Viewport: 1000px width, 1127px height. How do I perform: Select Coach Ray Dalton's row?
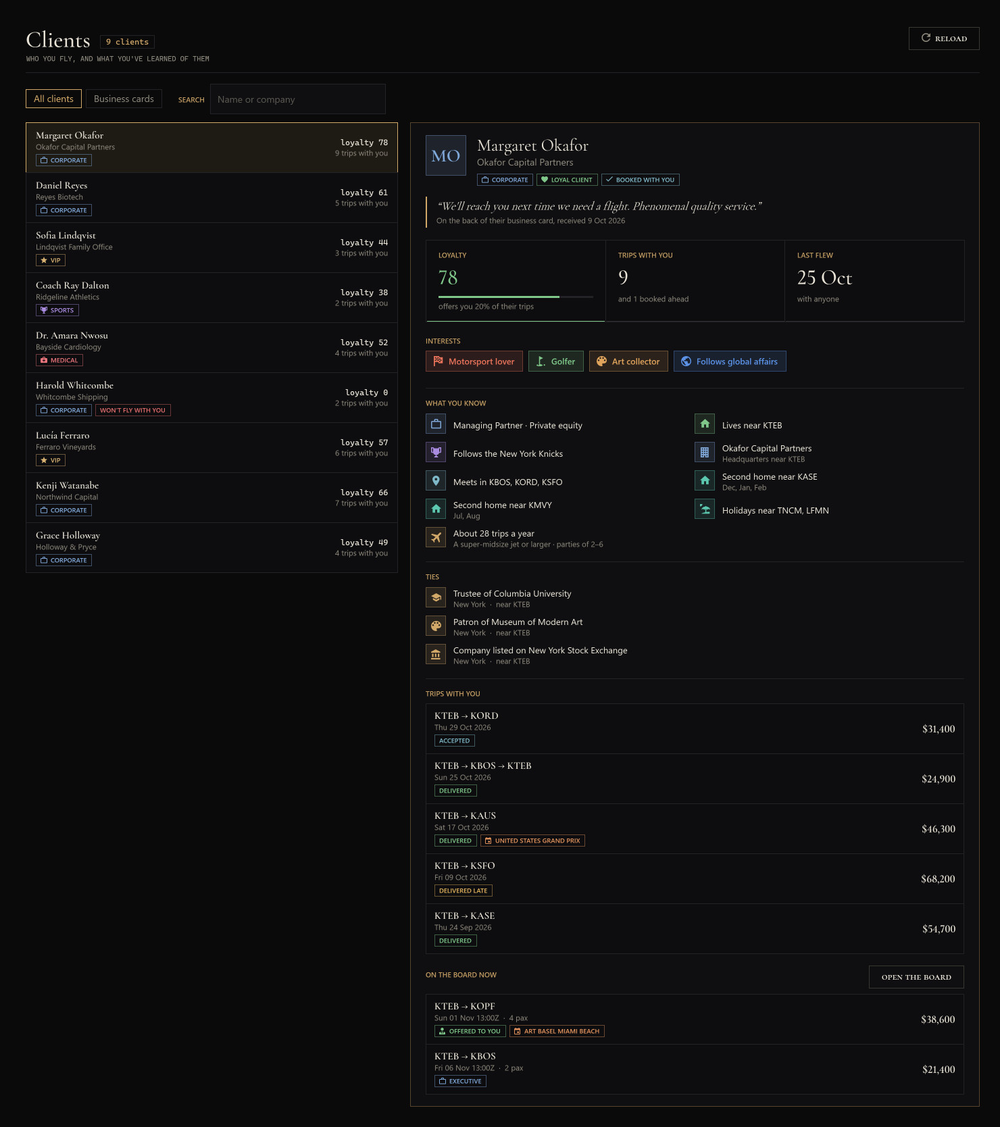211,297
